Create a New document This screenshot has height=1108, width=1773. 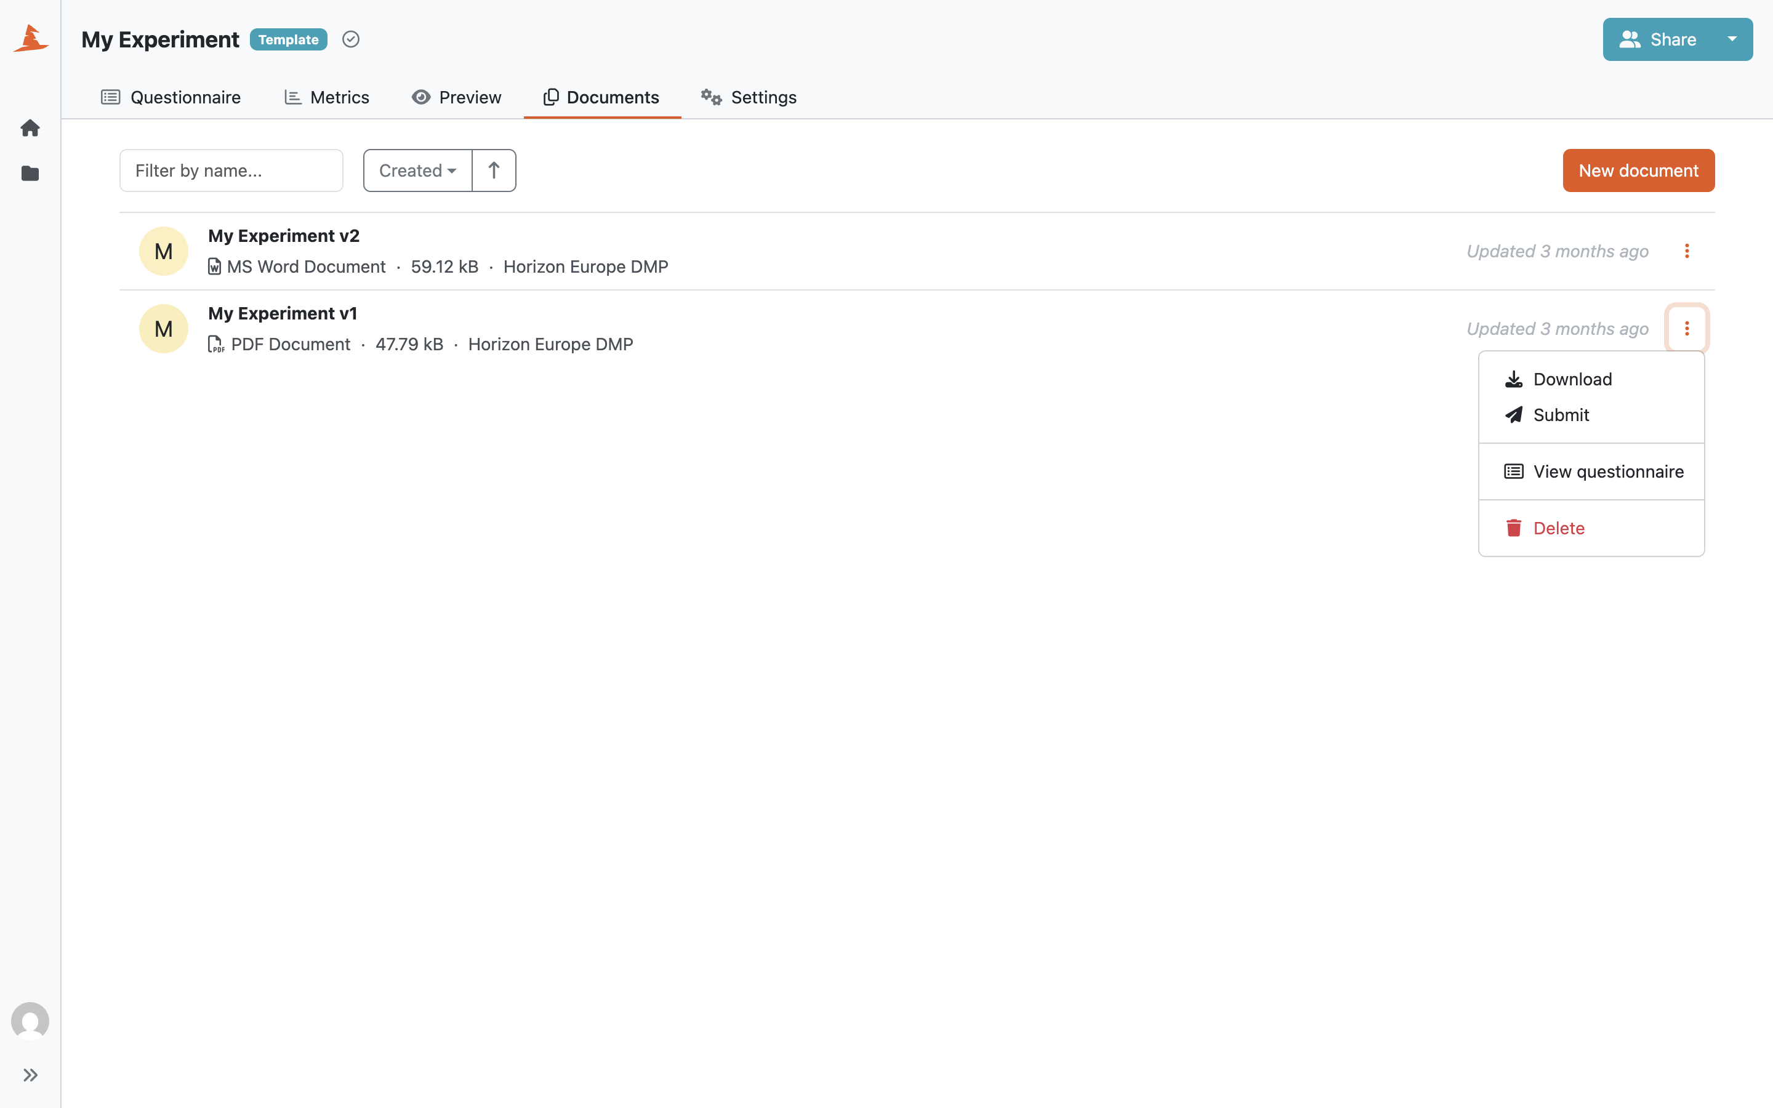1638,171
